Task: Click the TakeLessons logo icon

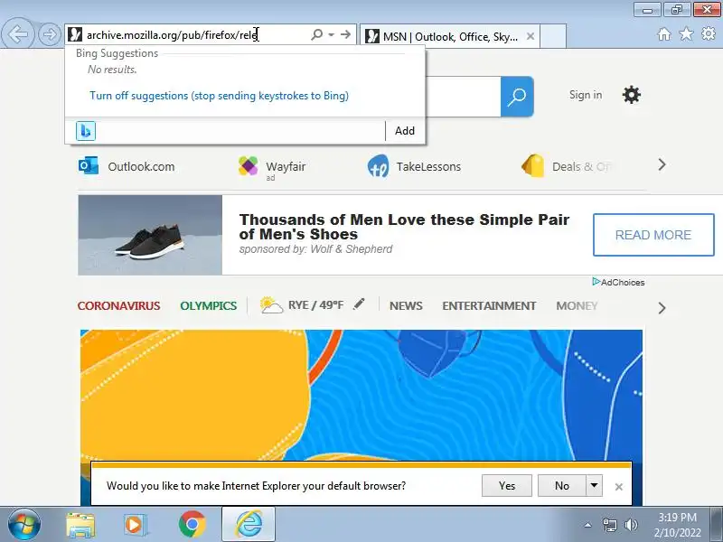Action: (378, 166)
